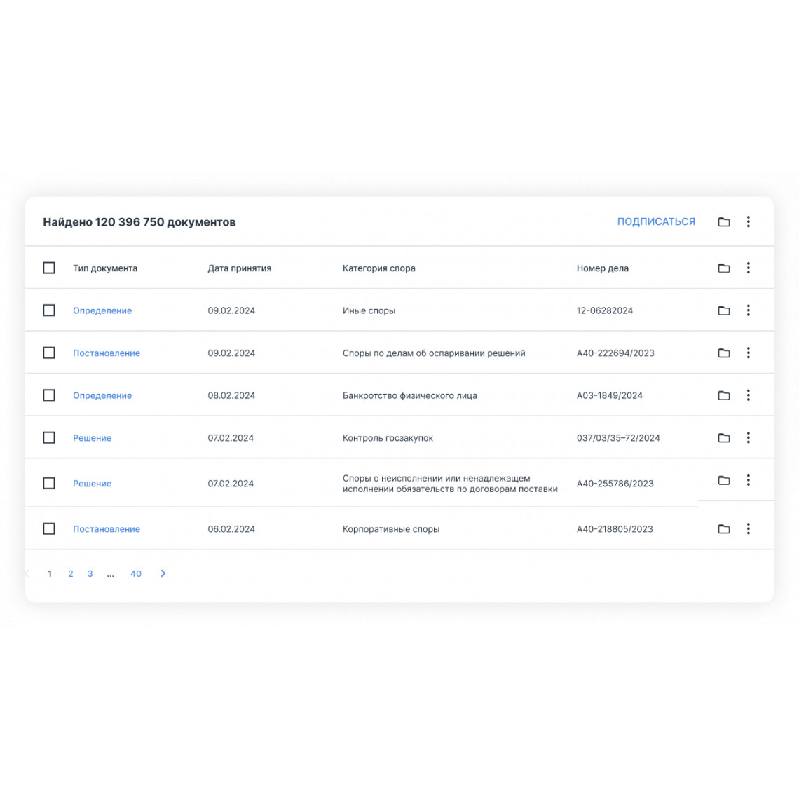
Task: Open Определение link dated 09.02.2024
Action: tap(102, 310)
